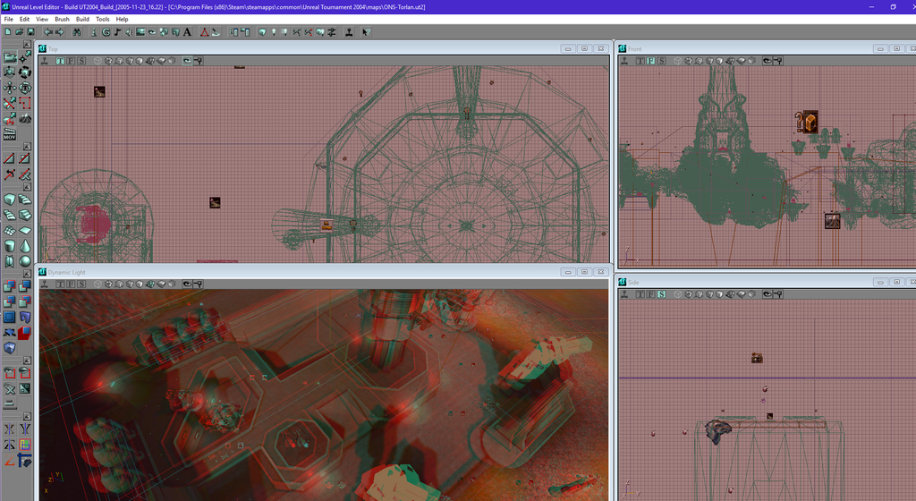Build a Cone brush

coord(25,246)
